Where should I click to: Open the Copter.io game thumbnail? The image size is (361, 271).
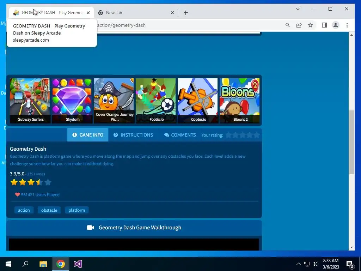tap(197, 101)
